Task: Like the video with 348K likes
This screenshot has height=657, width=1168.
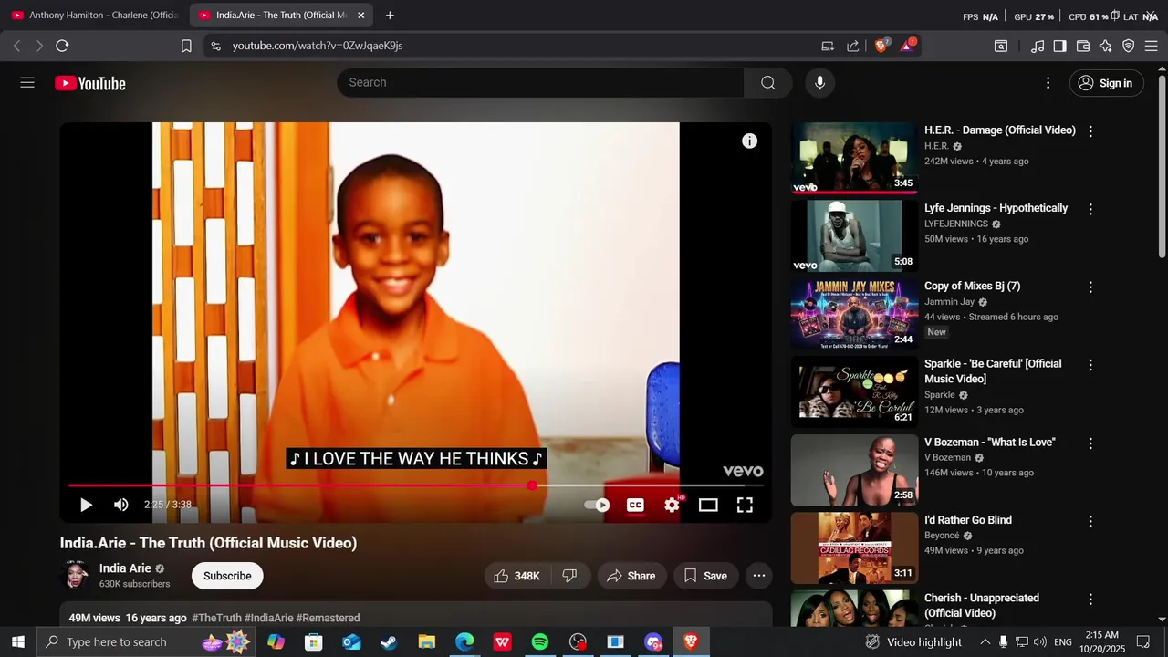Action: pos(516,576)
